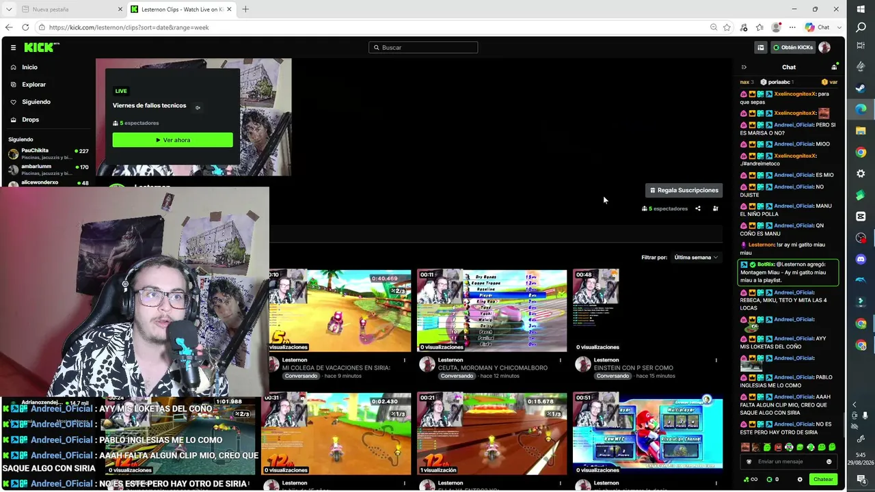Screen dimensions: 875x492
Task: Open the emoji picker in chat input
Action: pos(829,461)
